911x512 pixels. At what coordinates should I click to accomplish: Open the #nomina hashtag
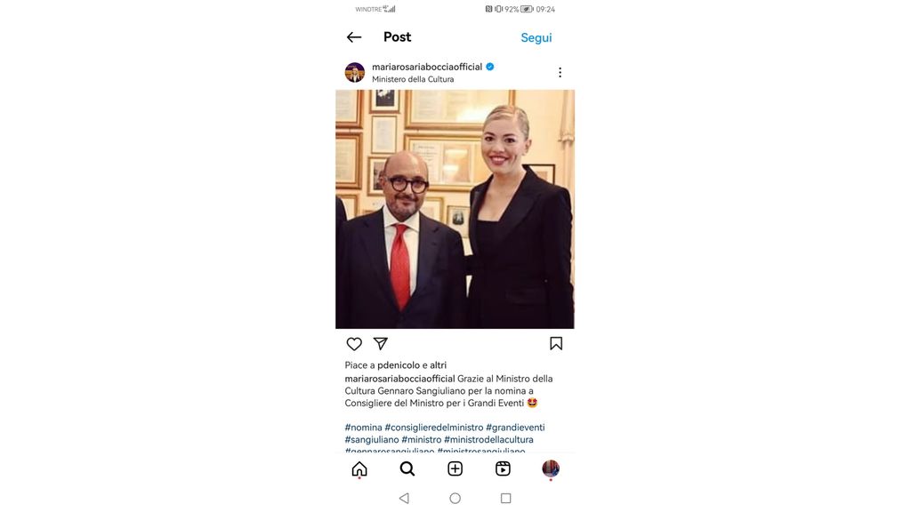364,428
